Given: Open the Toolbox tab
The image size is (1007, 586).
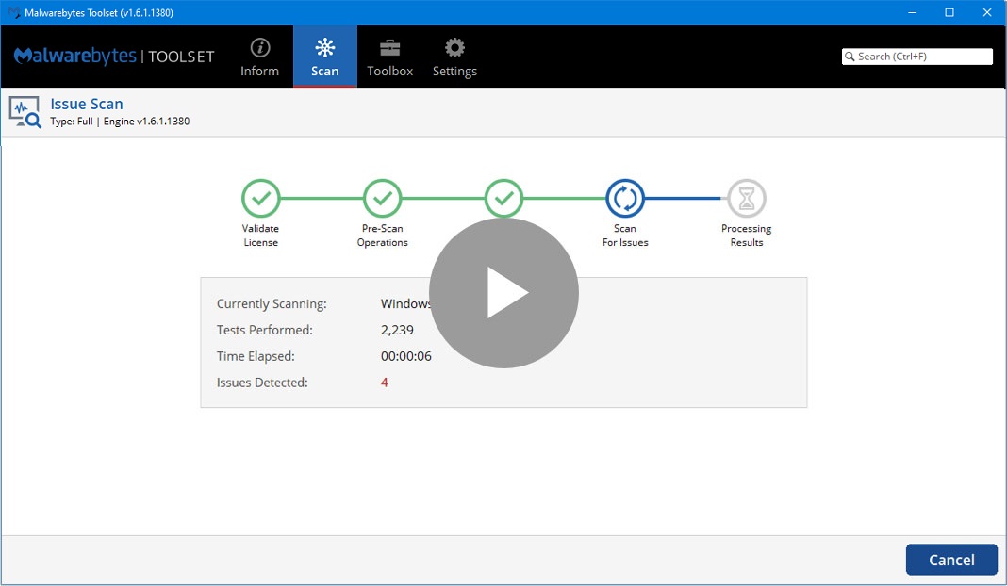Looking at the screenshot, I should click(x=389, y=57).
